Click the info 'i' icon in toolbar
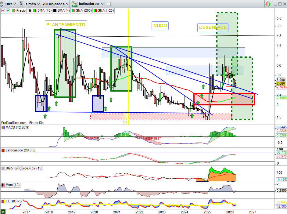 point(109,4)
